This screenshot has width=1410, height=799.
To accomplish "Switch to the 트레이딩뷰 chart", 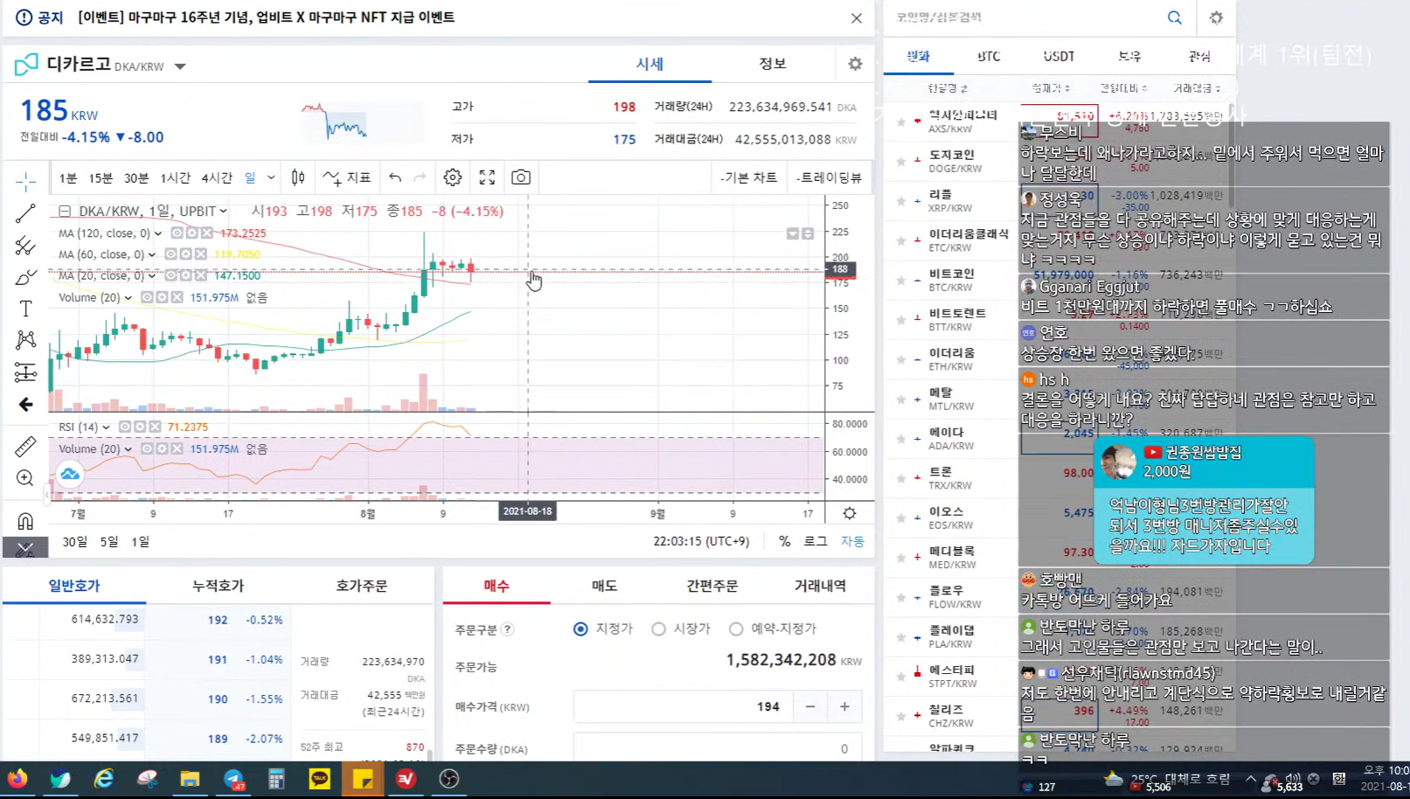I will [x=830, y=177].
